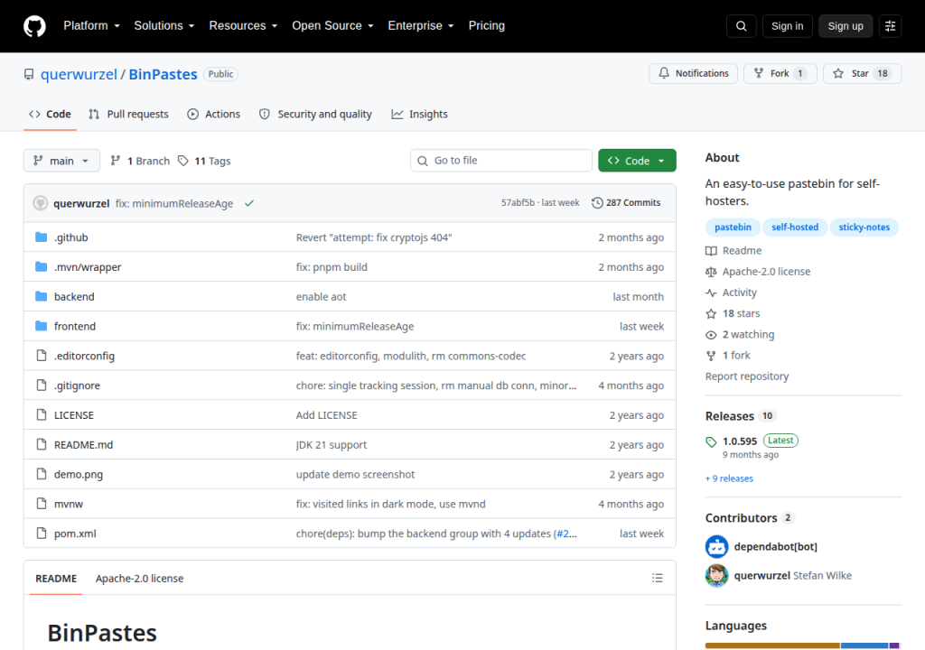Click the tag icon before 11 Tags

183,161
